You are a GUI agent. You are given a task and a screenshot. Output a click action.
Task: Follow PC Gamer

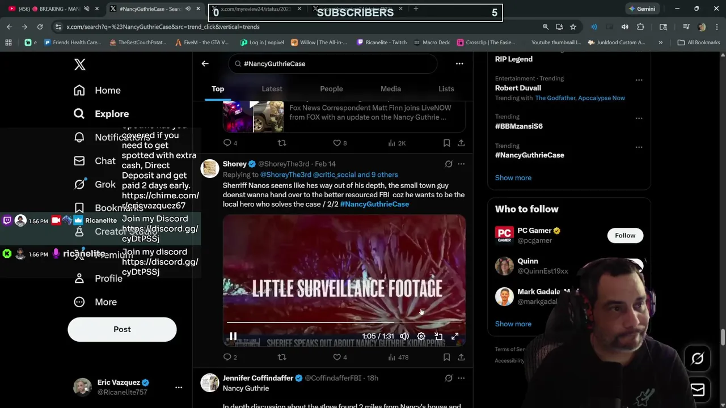tap(625, 235)
